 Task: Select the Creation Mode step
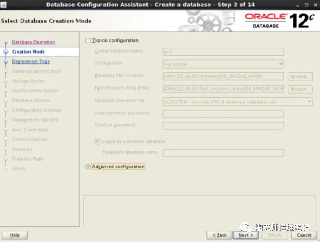(28, 52)
